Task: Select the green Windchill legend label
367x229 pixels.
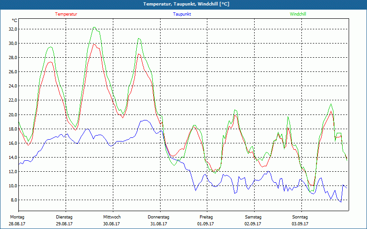Action: [298, 14]
